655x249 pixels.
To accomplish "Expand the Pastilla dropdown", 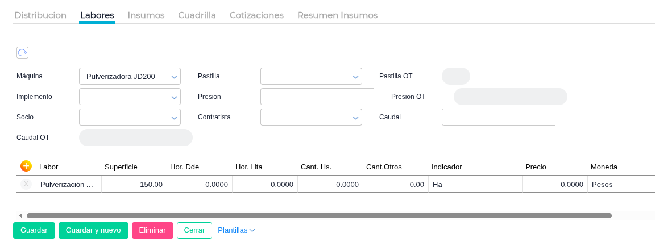I will 355,77.
